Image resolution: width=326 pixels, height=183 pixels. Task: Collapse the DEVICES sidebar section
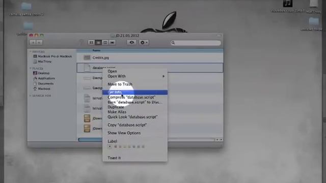31,51
